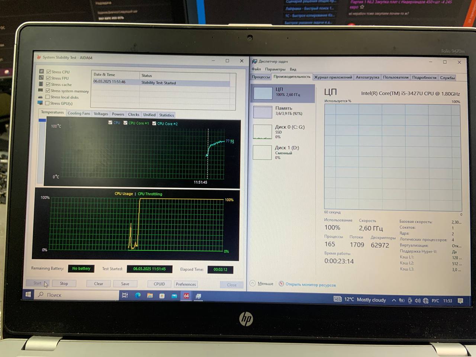Open the Автозагрузка tab in Task Manager
The image size is (476, 357).
[x=367, y=77]
